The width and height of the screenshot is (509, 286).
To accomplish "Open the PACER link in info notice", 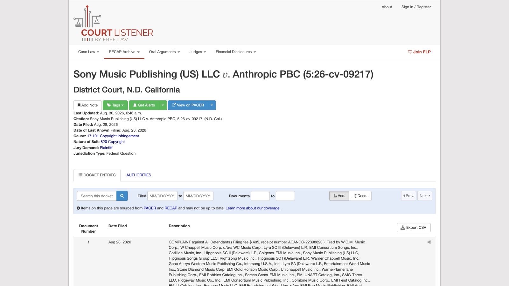I will (150, 208).
